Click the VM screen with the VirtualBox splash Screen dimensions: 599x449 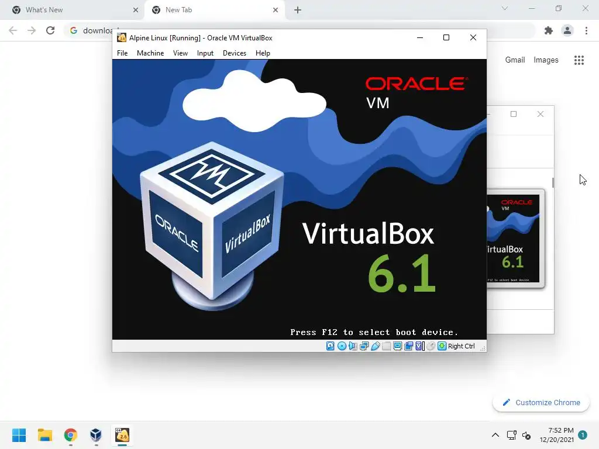(x=299, y=199)
